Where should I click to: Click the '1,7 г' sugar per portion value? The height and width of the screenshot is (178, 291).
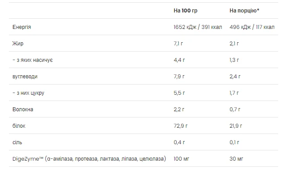tap(234, 93)
